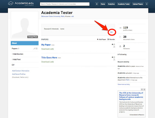Click Add Social Profiles link

point(19,74)
